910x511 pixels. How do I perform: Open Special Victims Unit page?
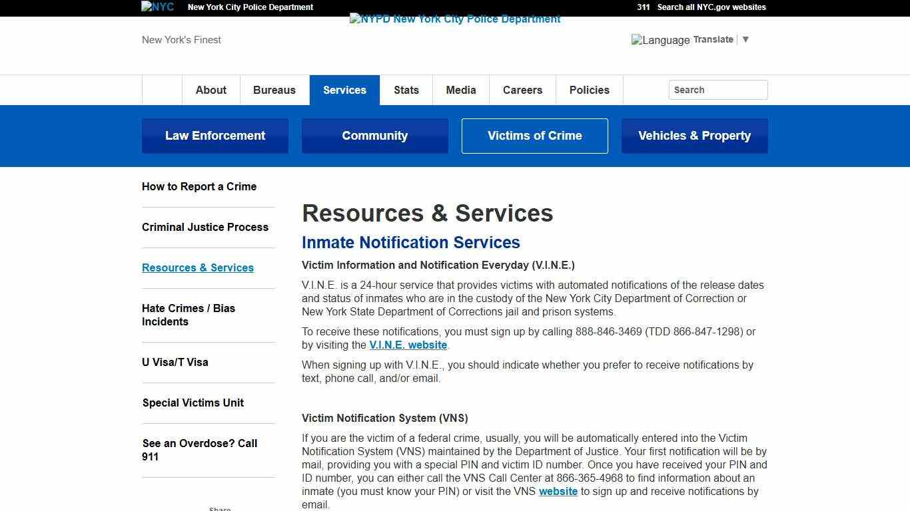[193, 403]
